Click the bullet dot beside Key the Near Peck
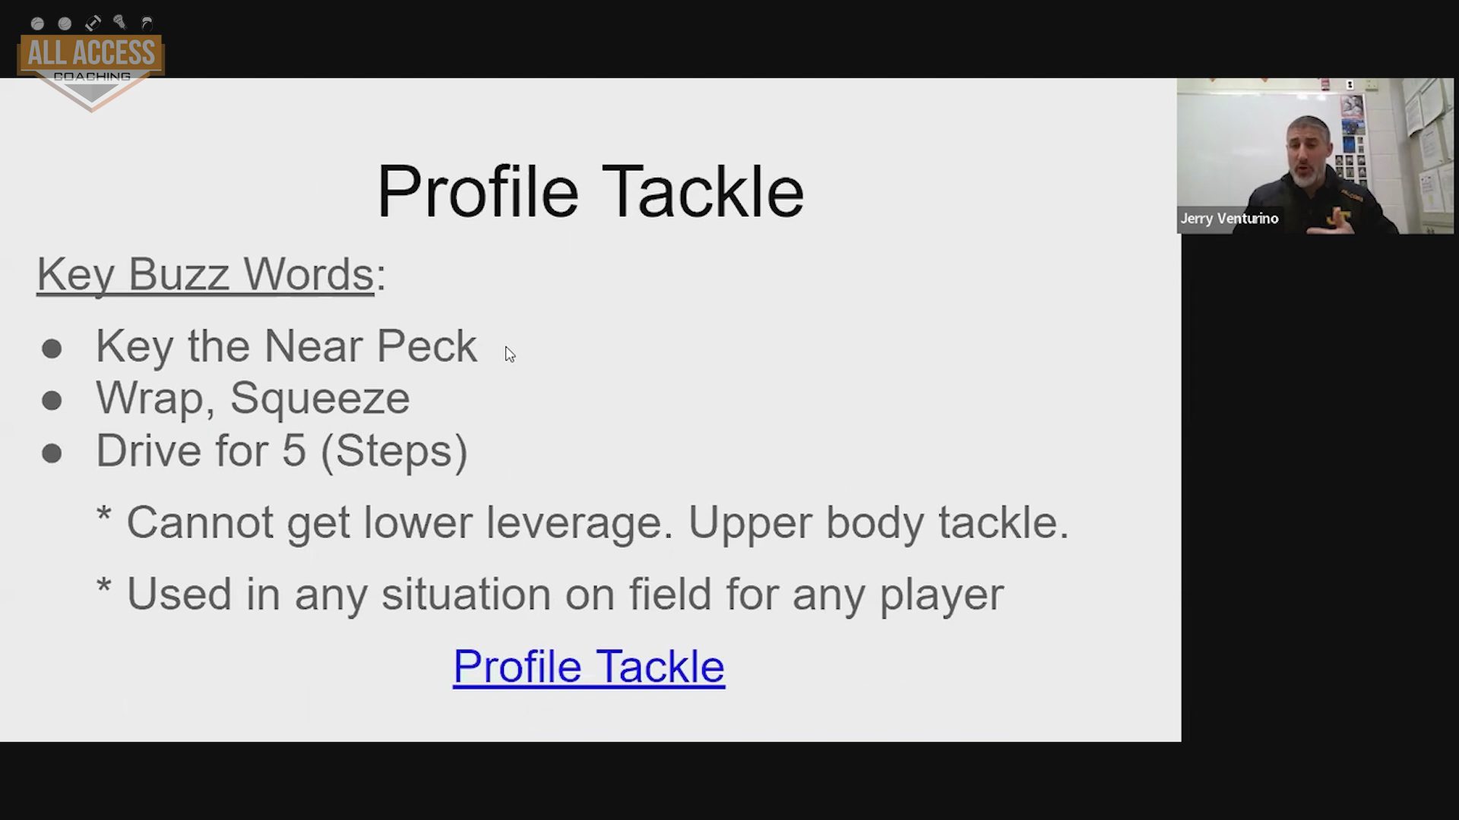 coord(52,349)
